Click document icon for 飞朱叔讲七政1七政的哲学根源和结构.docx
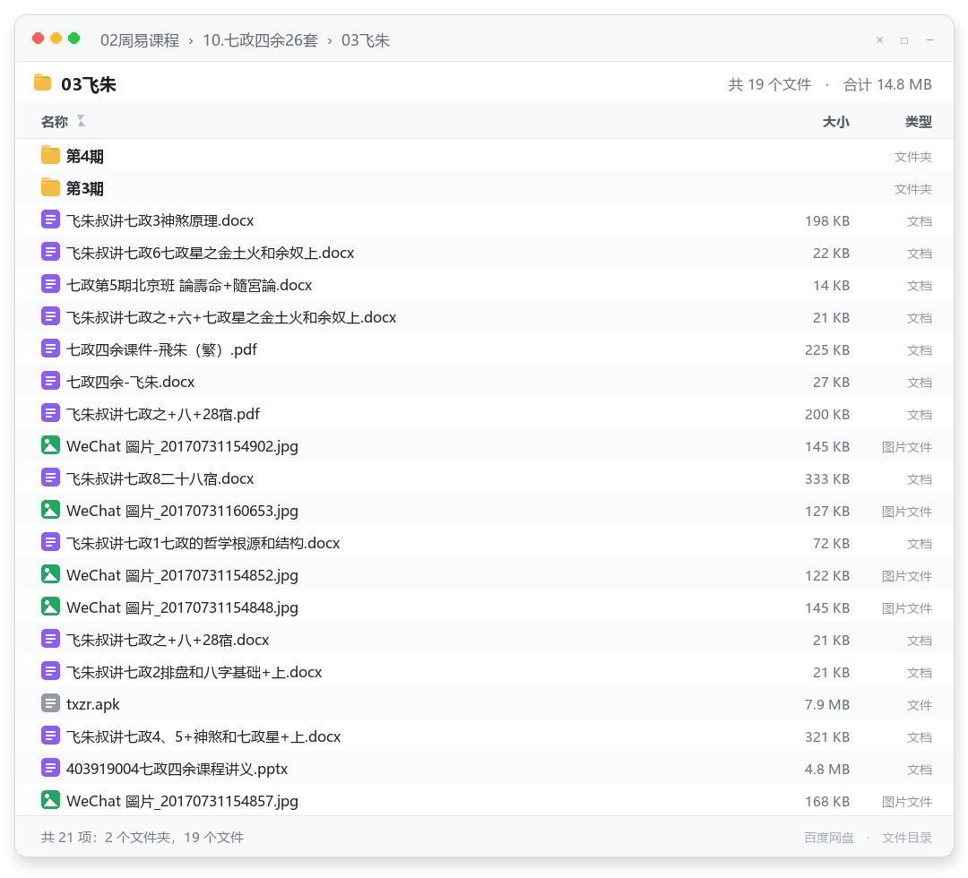 (50, 543)
